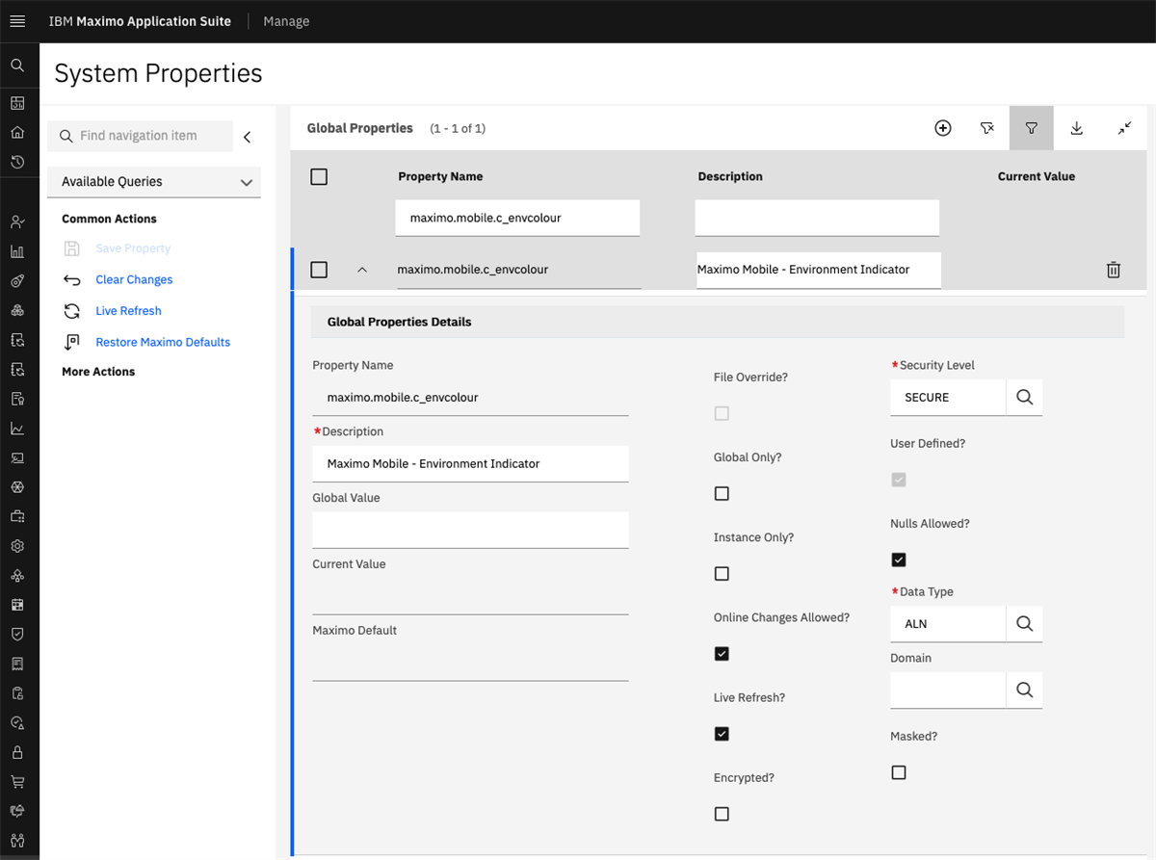Enable the Instance Only? checkbox

(722, 574)
